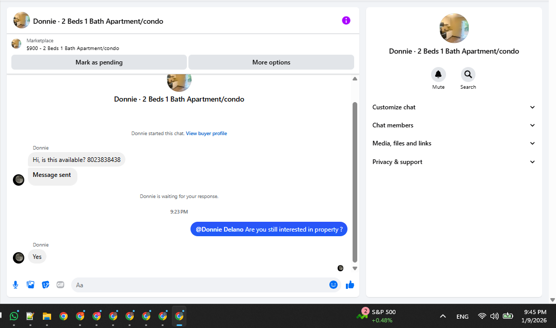Select the blue 'Are you still interested' message
Viewport: 556px width, 328px height.
coord(269,229)
